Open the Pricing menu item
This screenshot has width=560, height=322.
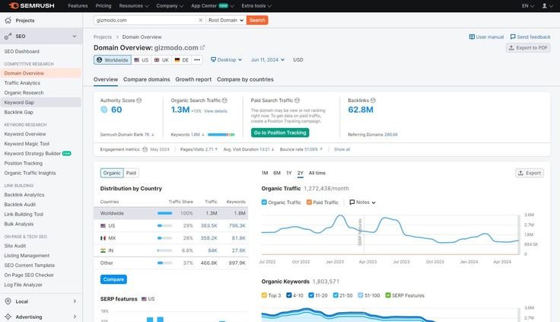tap(103, 6)
